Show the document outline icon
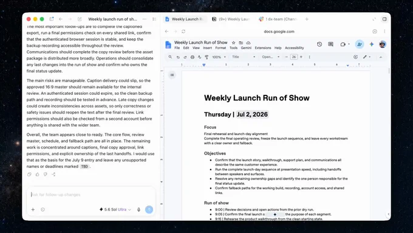The width and height of the screenshot is (413, 233). pyautogui.click(x=172, y=75)
